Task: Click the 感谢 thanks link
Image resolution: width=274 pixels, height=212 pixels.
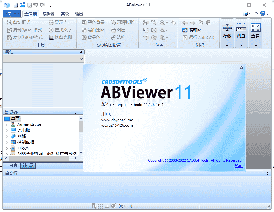Action: click(239, 166)
